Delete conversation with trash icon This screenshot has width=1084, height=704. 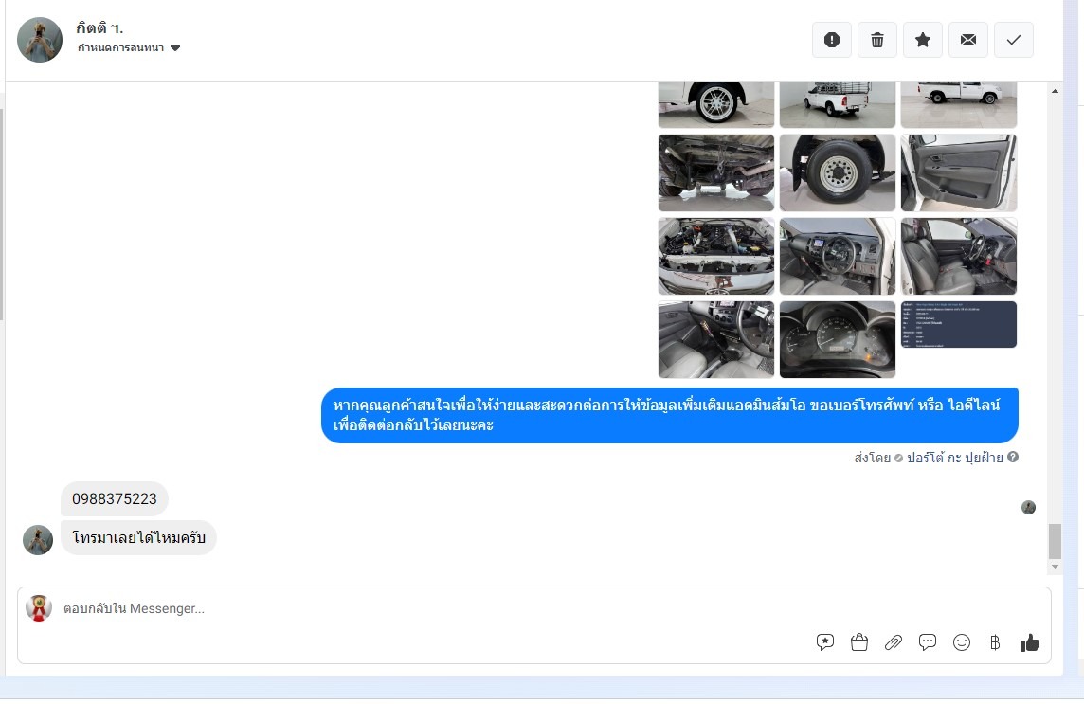(877, 40)
